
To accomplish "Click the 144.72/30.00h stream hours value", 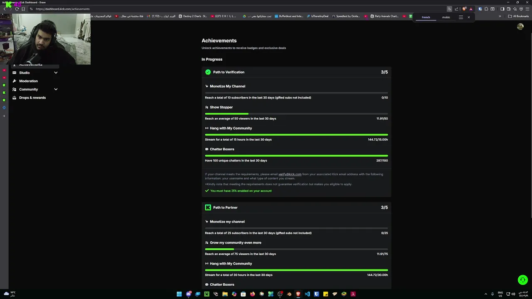I will (x=378, y=275).
